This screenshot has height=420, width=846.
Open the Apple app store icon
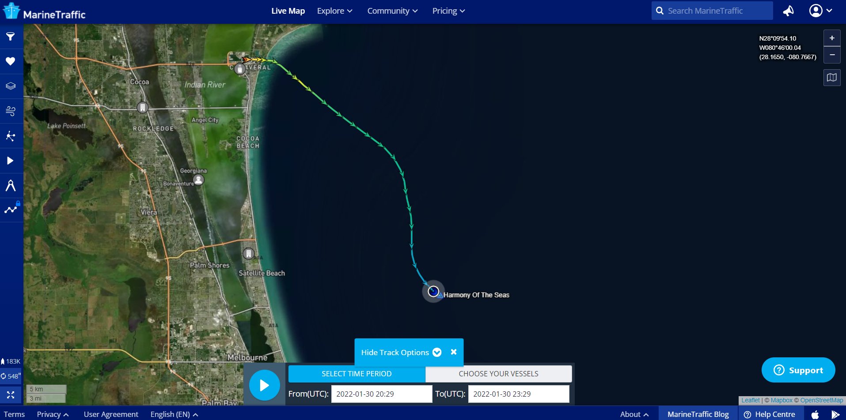tap(815, 414)
